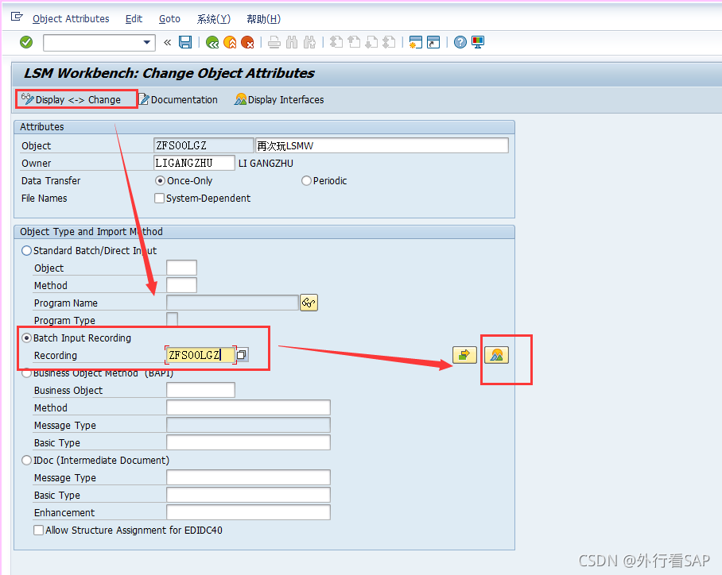Click the Recording field ZFS00LGZ
The width and height of the screenshot is (722, 575).
click(200, 355)
